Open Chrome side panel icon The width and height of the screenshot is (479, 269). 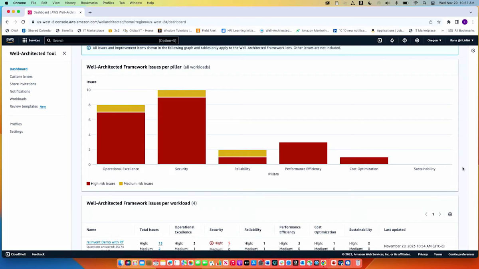click(x=457, y=22)
